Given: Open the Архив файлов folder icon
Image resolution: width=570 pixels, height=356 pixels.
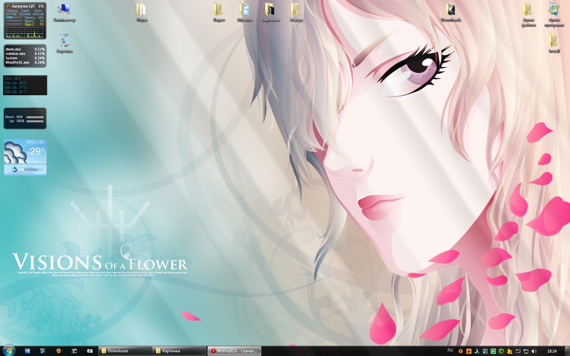Looking at the screenshot, I should 528,15.
